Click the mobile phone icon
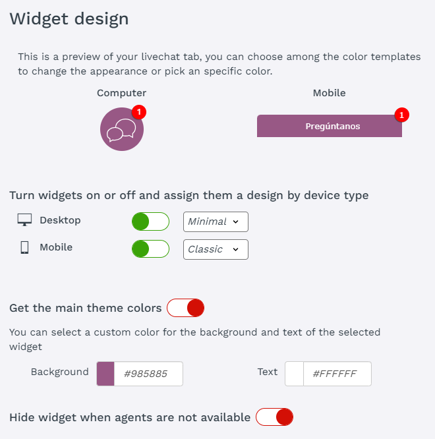 [x=24, y=248]
